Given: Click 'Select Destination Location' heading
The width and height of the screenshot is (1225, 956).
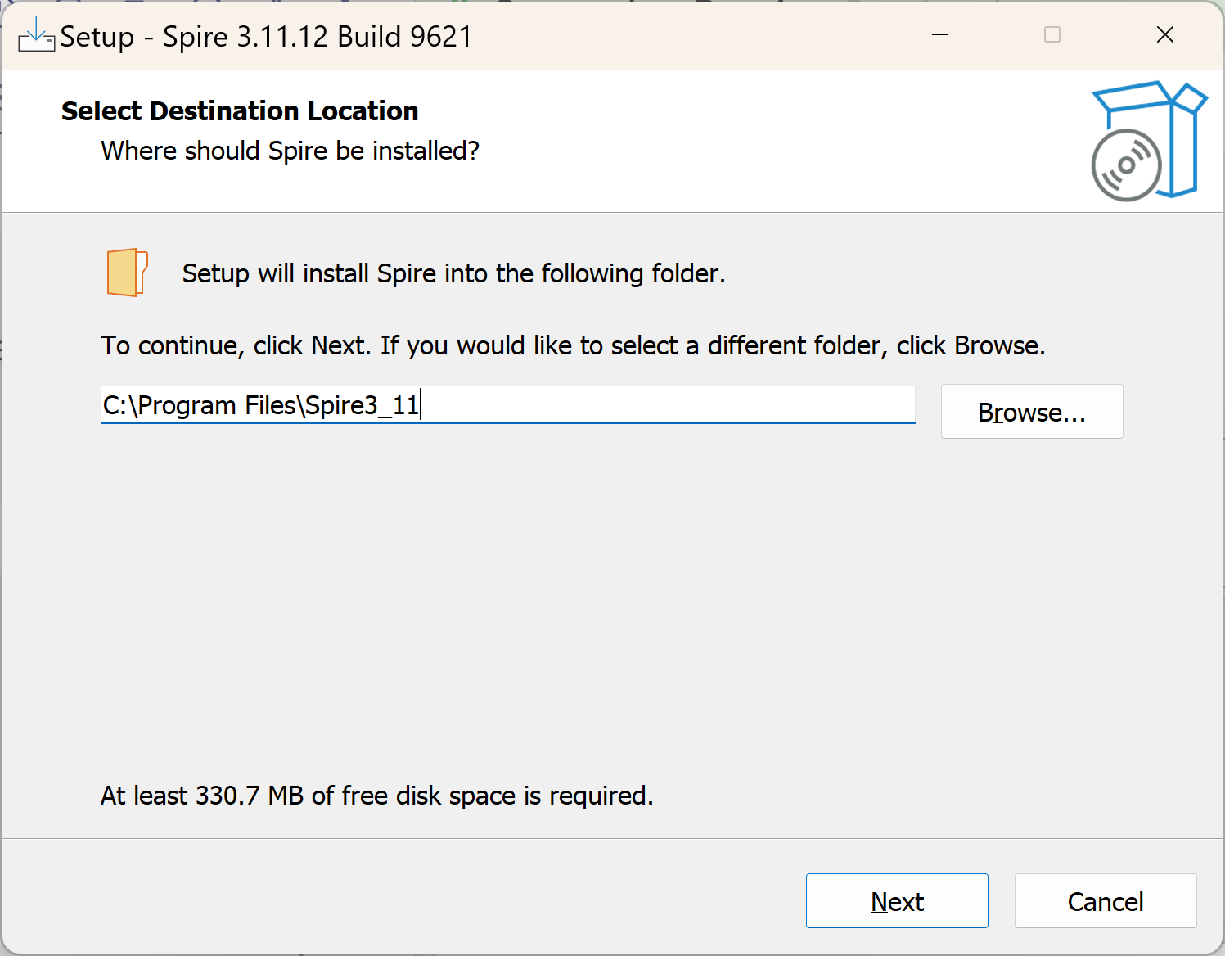Looking at the screenshot, I should pos(240,111).
